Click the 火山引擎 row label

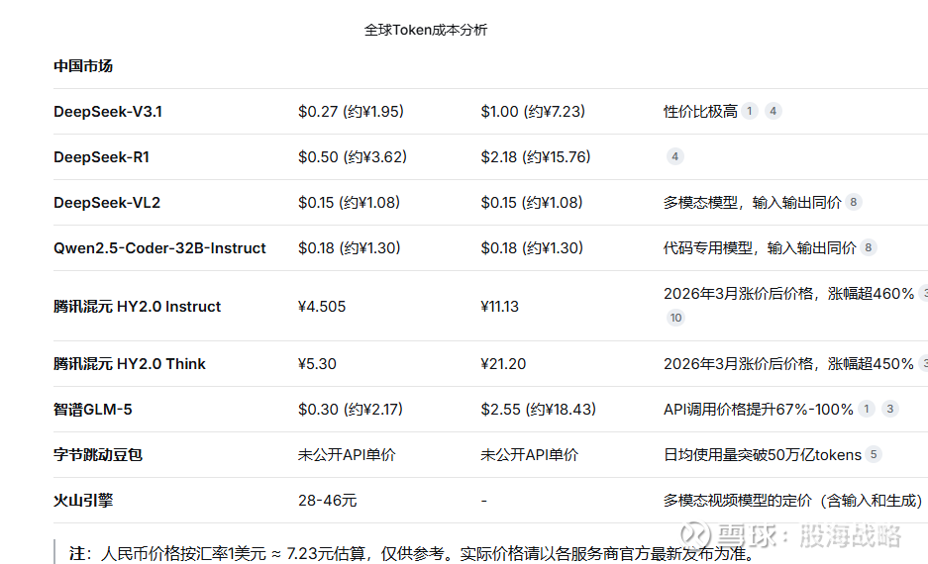[x=83, y=501]
